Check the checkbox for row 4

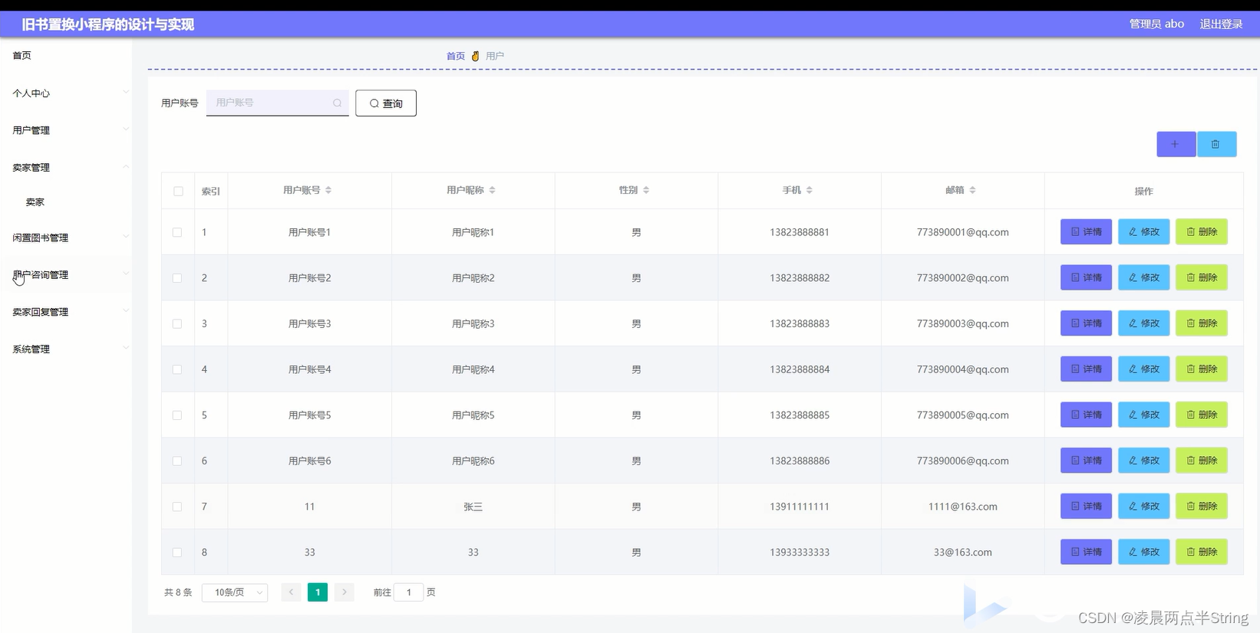click(x=177, y=369)
